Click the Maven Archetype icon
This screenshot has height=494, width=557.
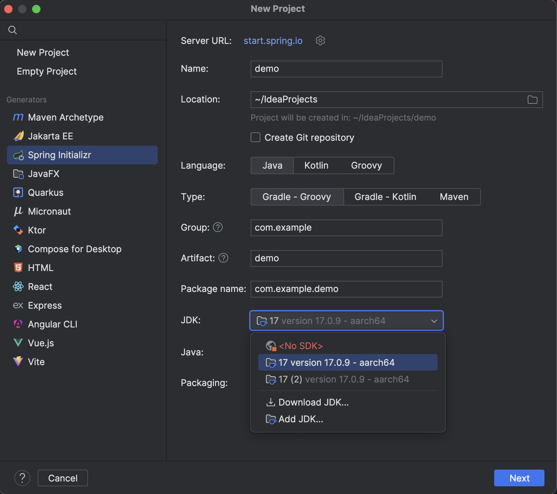click(x=18, y=117)
